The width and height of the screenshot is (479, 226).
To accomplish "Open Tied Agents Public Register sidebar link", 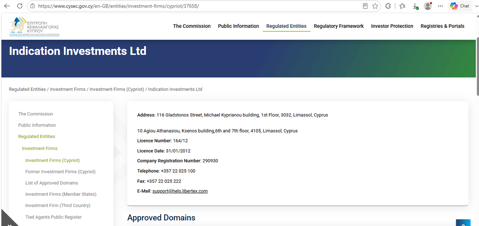I will click(x=53, y=217).
